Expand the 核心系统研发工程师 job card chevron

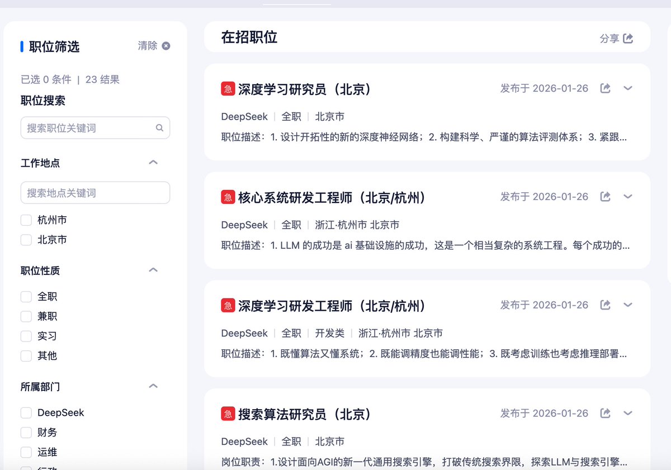point(628,197)
